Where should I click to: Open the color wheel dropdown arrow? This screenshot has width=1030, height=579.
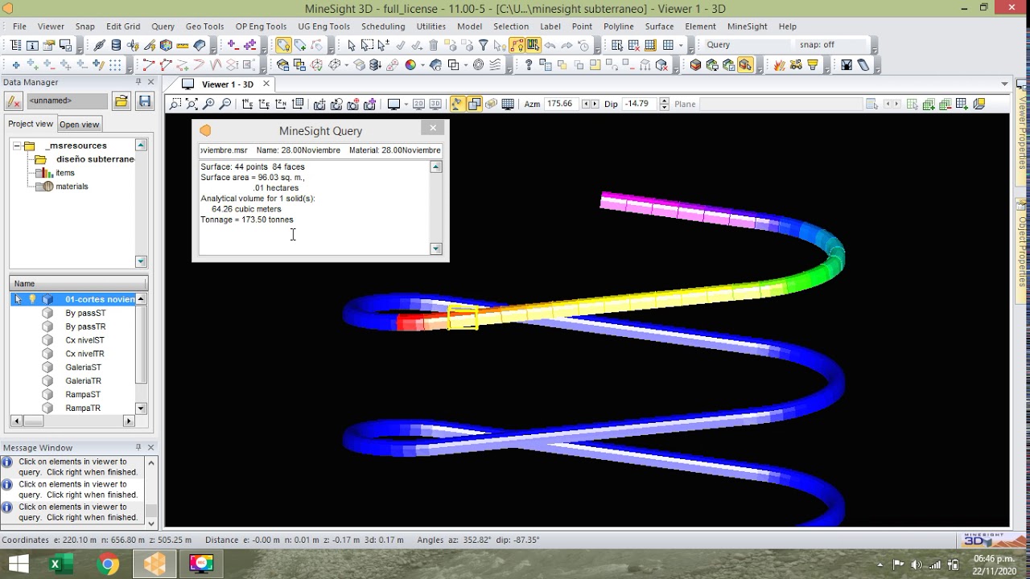(422, 65)
